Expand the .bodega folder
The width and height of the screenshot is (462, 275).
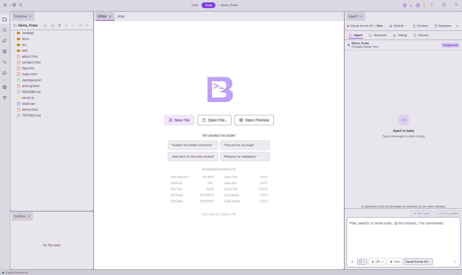pos(14,33)
